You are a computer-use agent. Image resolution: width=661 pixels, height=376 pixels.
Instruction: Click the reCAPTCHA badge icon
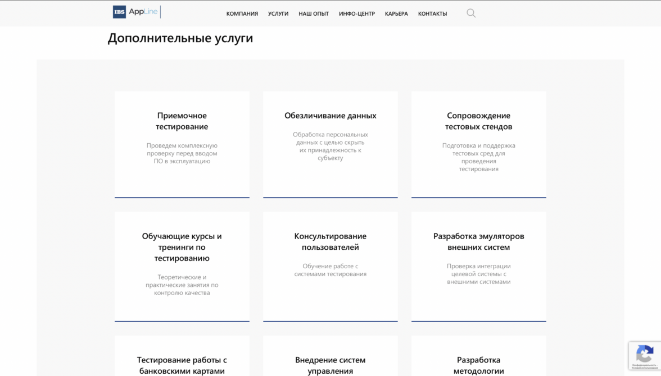click(x=644, y=355)
